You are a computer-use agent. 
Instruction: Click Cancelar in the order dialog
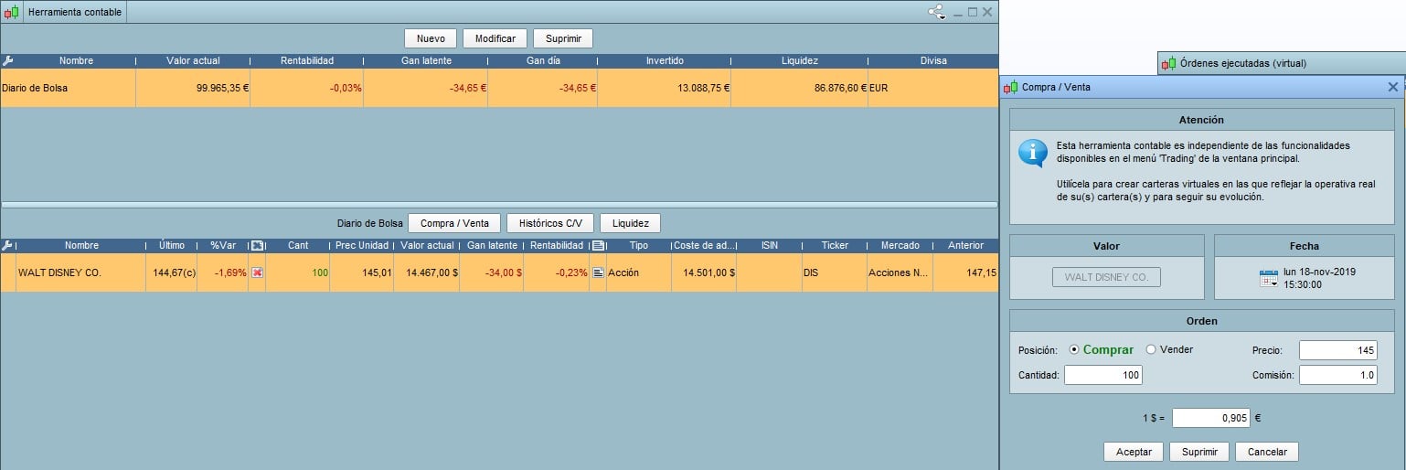(x=1267, y=452)
